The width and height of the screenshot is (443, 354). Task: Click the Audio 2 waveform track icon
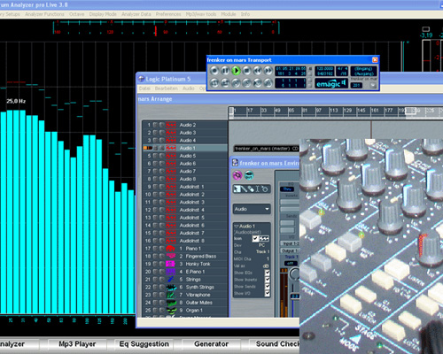pos(171,125)
